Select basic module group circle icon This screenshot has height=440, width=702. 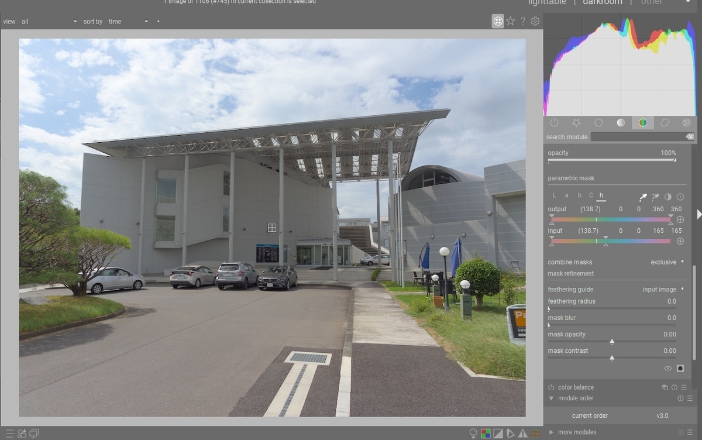point(598,123)
